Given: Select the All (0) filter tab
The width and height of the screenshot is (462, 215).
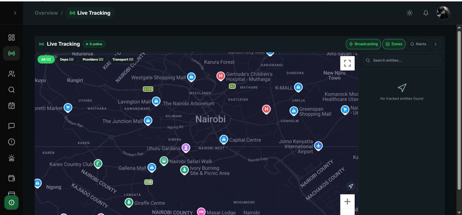Looking at the screenshot, I should pyautogui.click(x=46, y=60).
